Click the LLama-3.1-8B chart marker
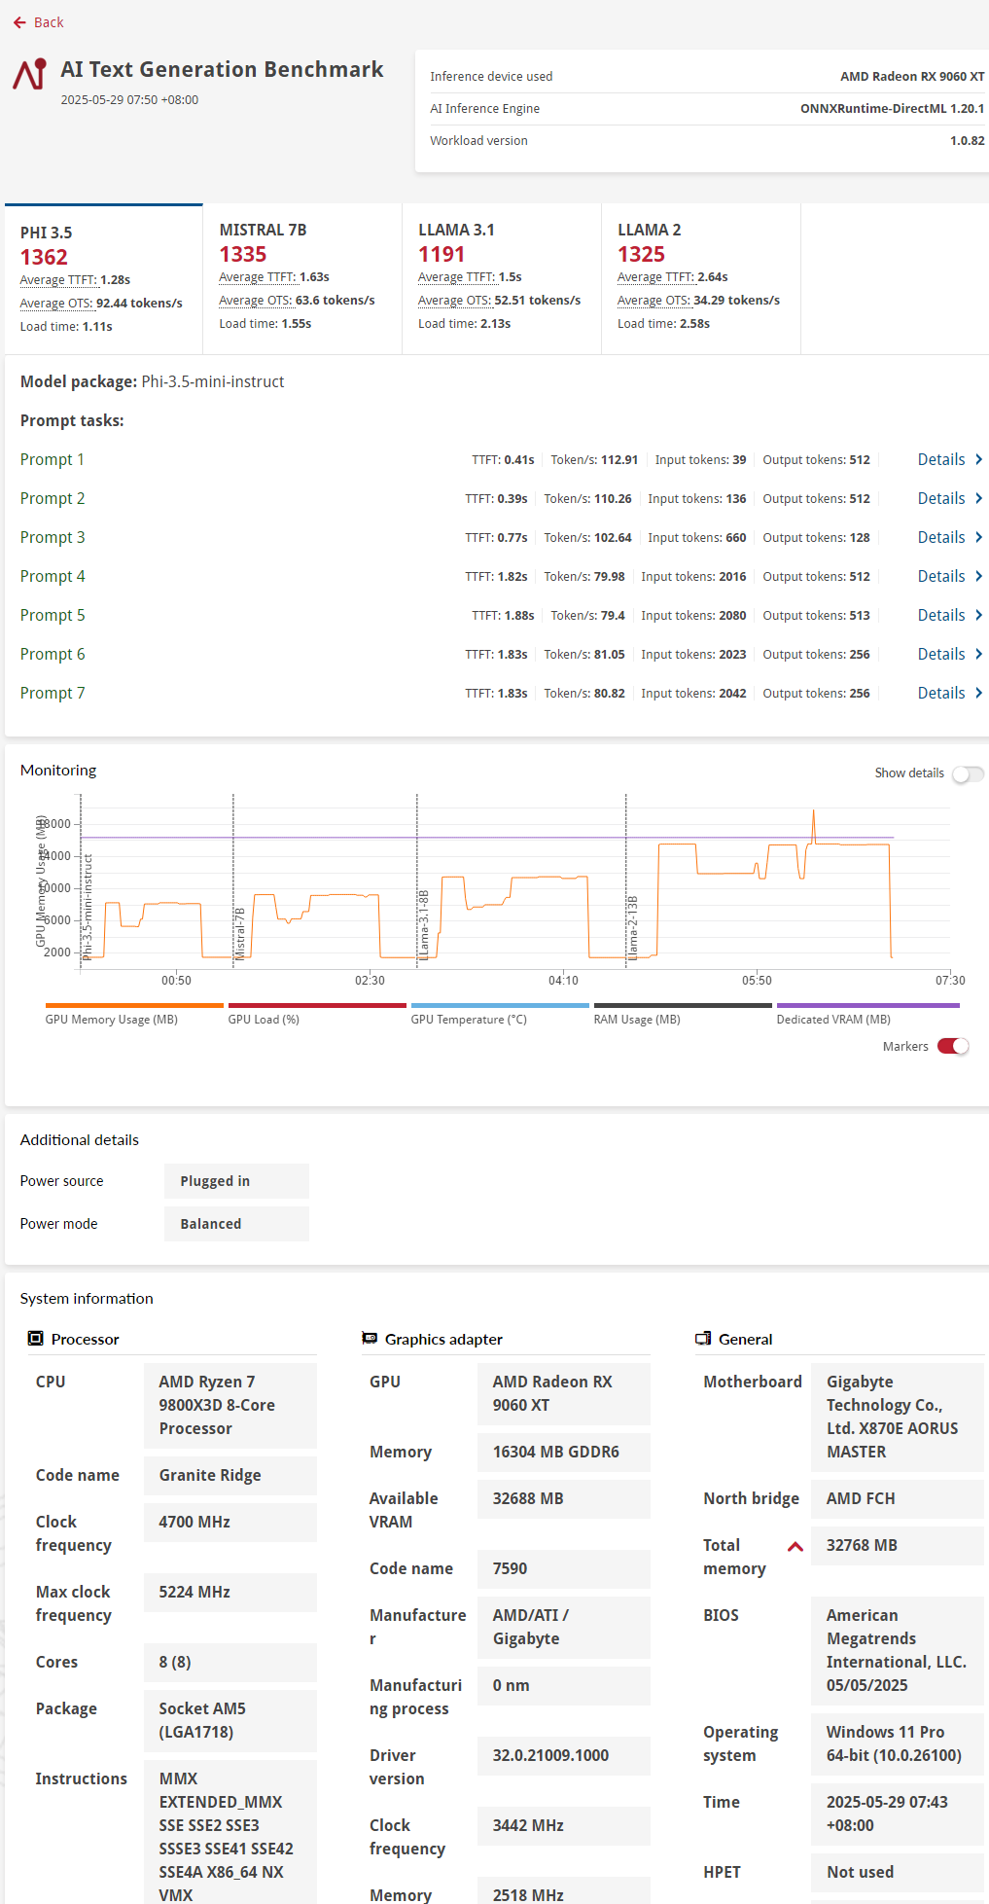This screenshot has width=989, height=1904. [x=423, y=925]
